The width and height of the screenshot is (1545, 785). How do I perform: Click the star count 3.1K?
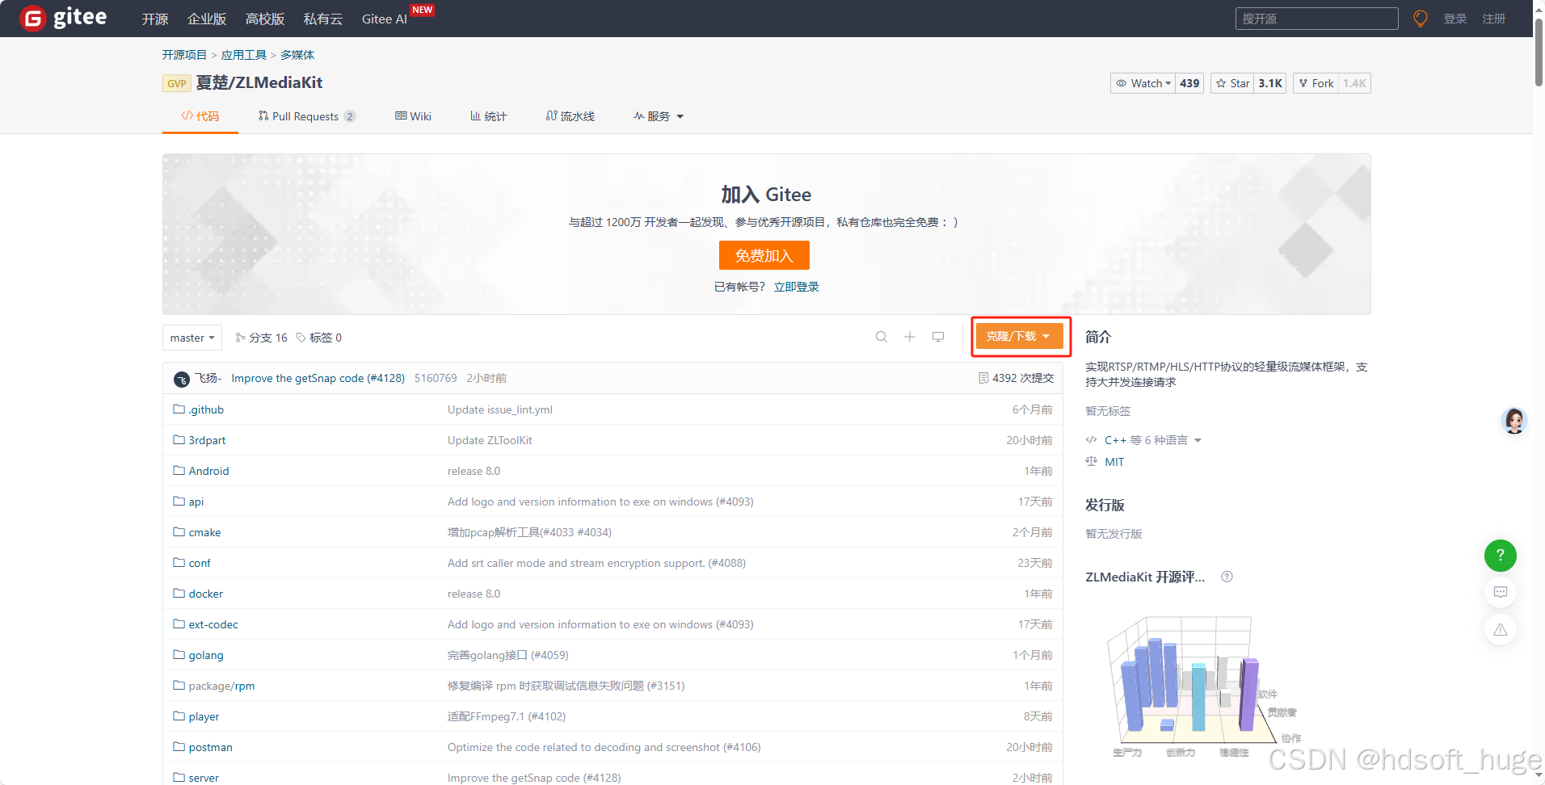[x=1270, y=83]
